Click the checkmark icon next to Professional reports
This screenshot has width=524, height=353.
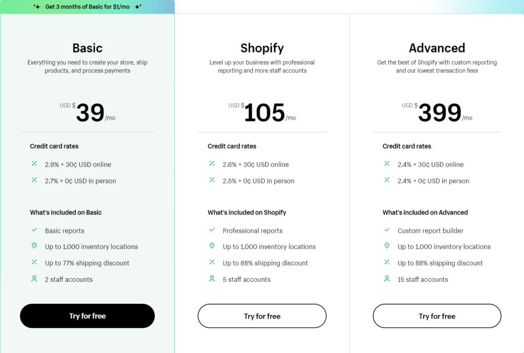click(212, 230)
